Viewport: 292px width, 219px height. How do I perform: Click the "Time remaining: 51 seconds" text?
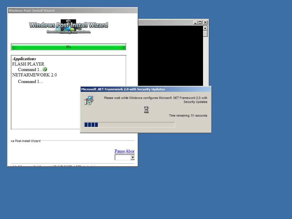pos(188,115)
